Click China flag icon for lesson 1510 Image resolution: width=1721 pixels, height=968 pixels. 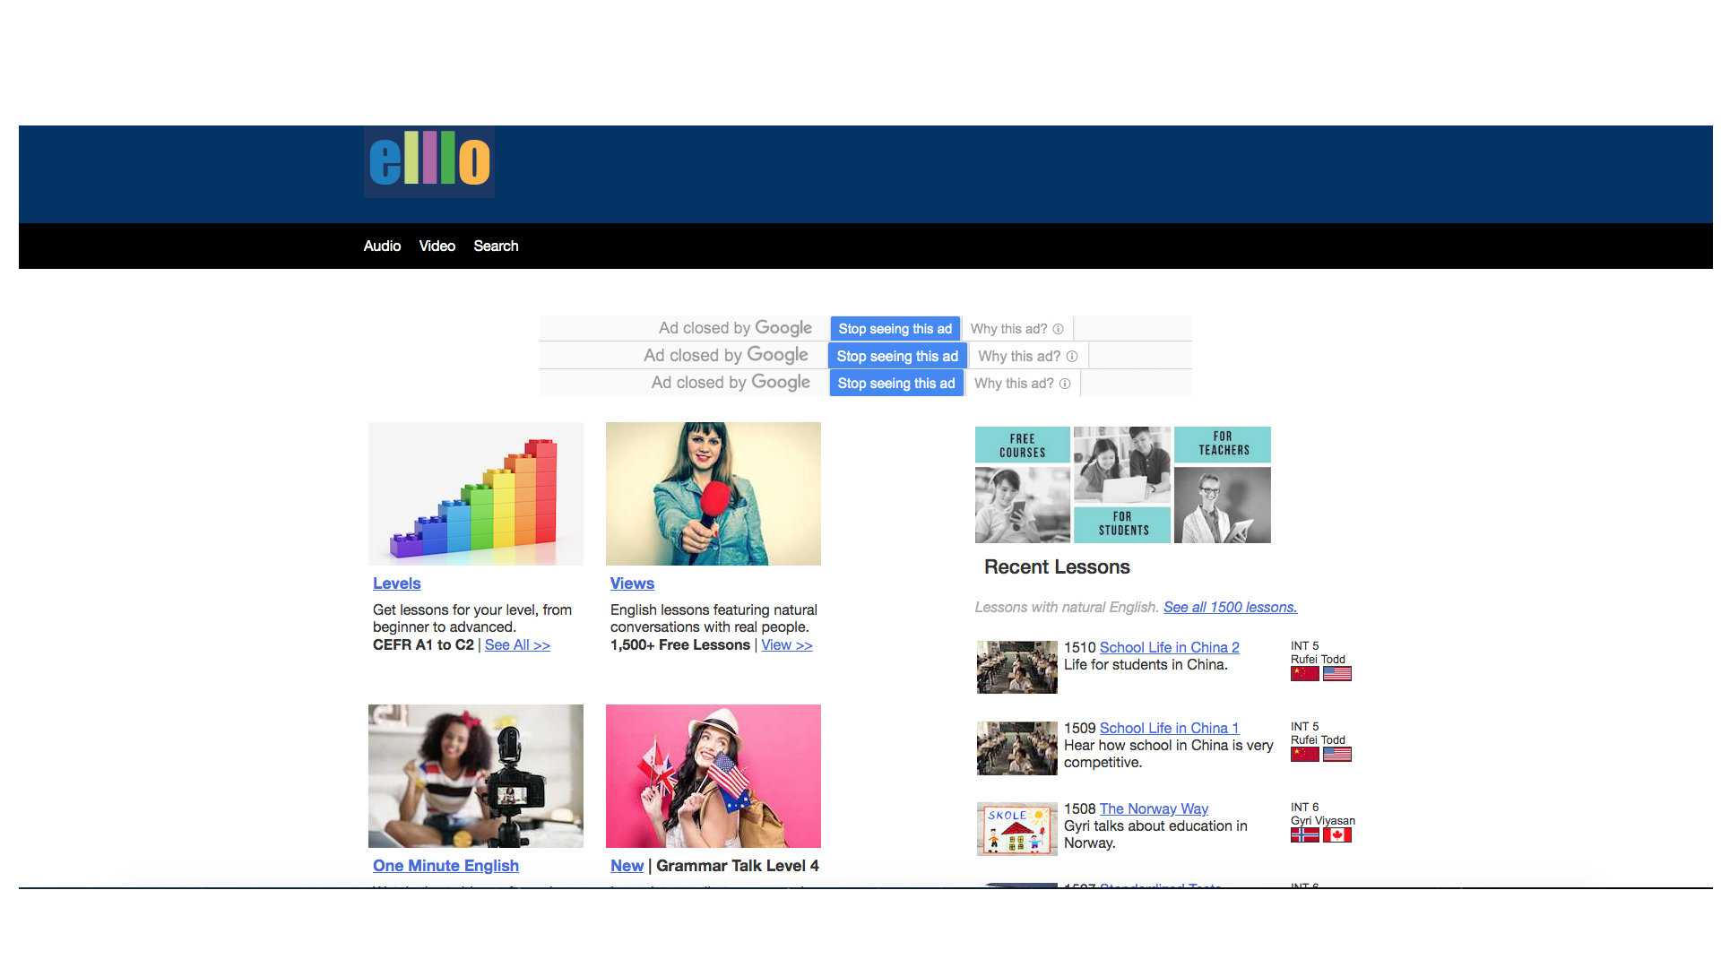[x=1305, y=674]
